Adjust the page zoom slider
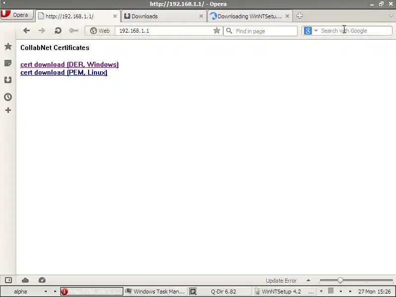Viewport: 396px width, 297px height. pyautogui.click(x=356, y=280)
